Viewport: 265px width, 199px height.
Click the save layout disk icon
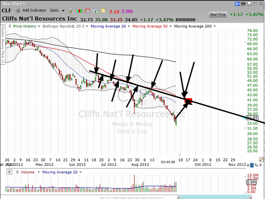pyautogui.click(x=250, y=4)
